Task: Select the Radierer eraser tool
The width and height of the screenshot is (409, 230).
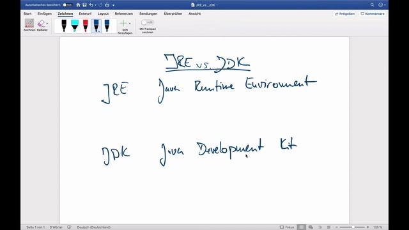Action: tap(42, 25)
